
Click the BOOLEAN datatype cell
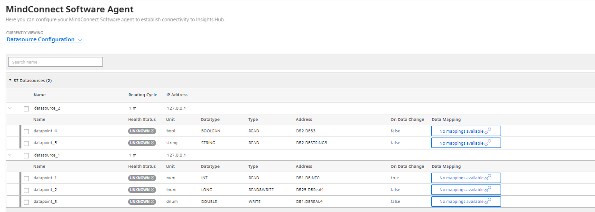(211, 131)
